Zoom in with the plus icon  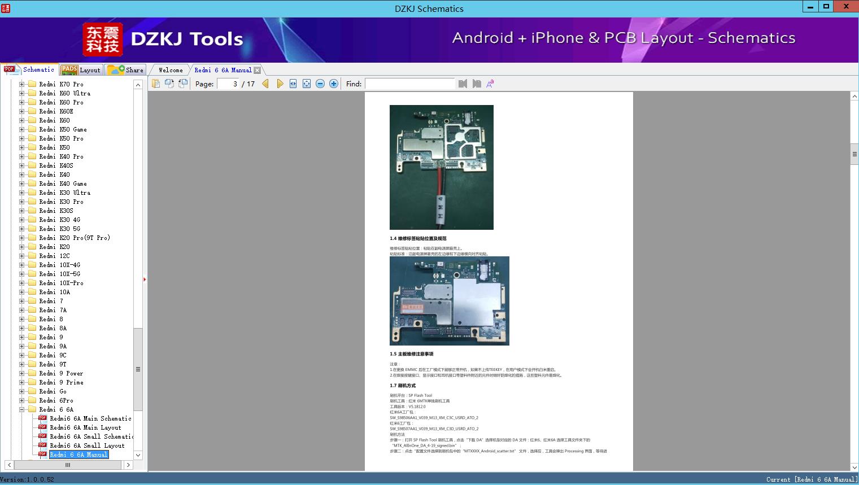click(x=334, y=84)
